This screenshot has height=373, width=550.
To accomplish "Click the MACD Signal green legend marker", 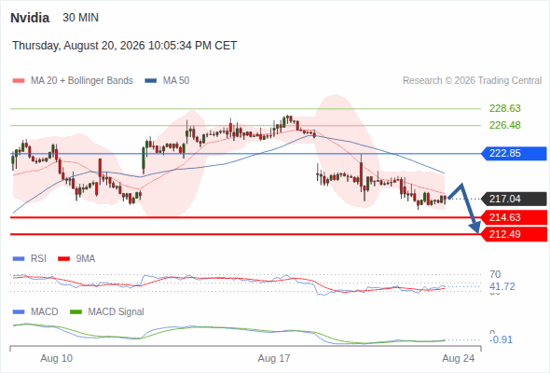I will [76, 312].
